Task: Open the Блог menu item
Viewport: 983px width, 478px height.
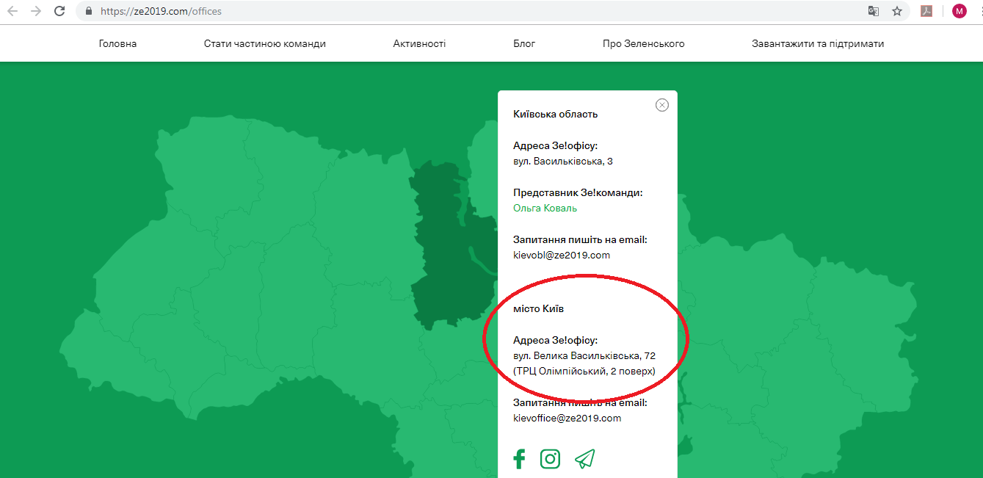Action: coord(524,43)
